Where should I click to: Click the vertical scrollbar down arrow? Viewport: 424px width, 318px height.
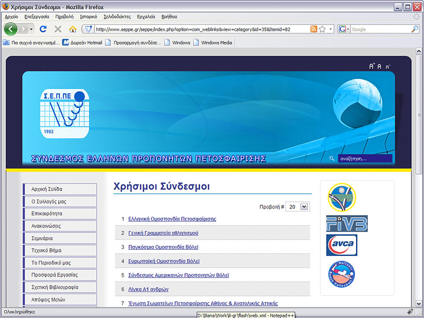tap(419, 304)
